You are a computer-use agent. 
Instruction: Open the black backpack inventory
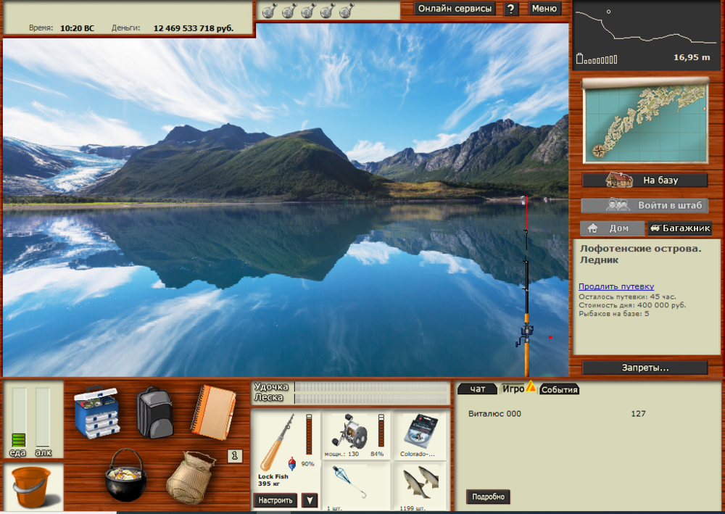(154, 412)
